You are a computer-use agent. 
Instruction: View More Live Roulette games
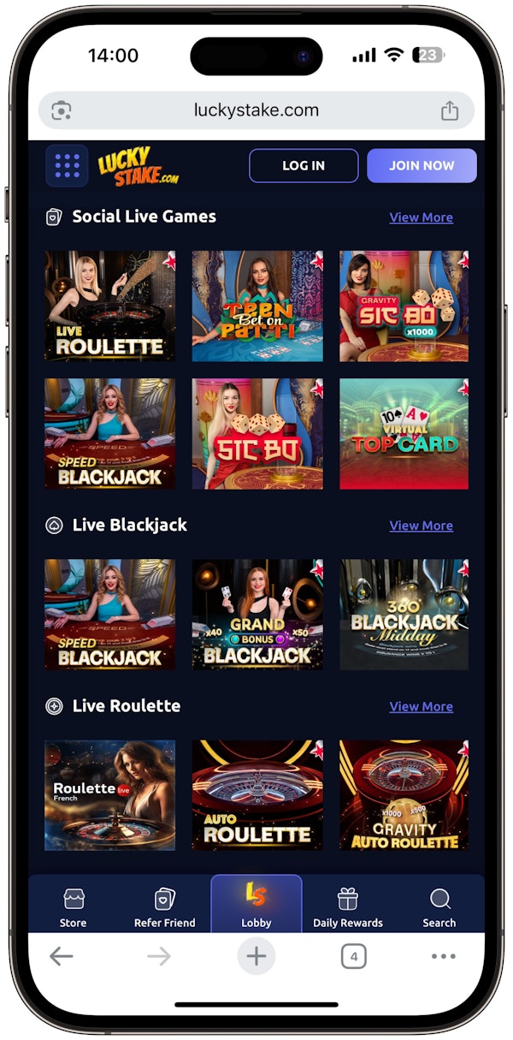tap(422, 706)
